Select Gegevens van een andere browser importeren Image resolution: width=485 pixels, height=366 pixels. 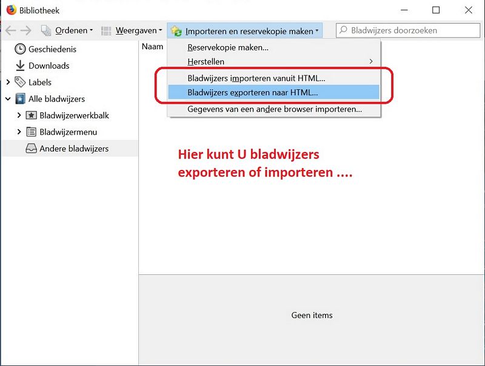tap(274, 109)
